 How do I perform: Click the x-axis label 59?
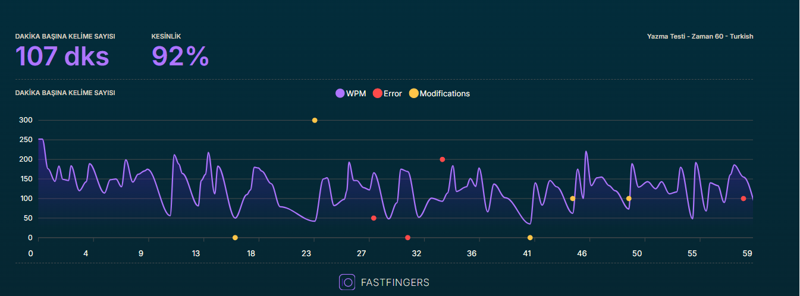748,253
